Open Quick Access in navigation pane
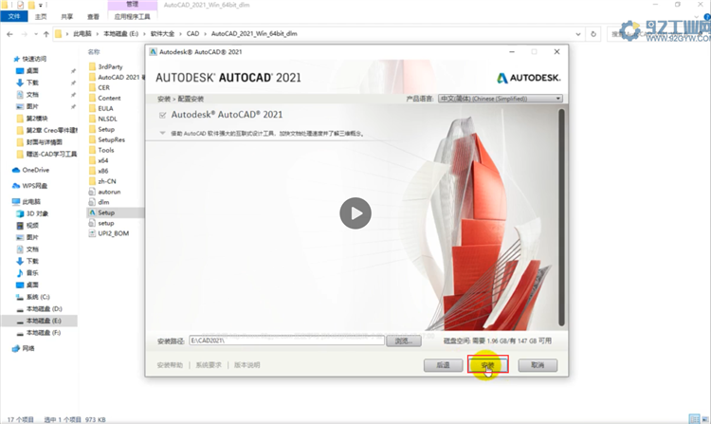The width and height of the screenshot is (711, 424). tap(34, 59)
